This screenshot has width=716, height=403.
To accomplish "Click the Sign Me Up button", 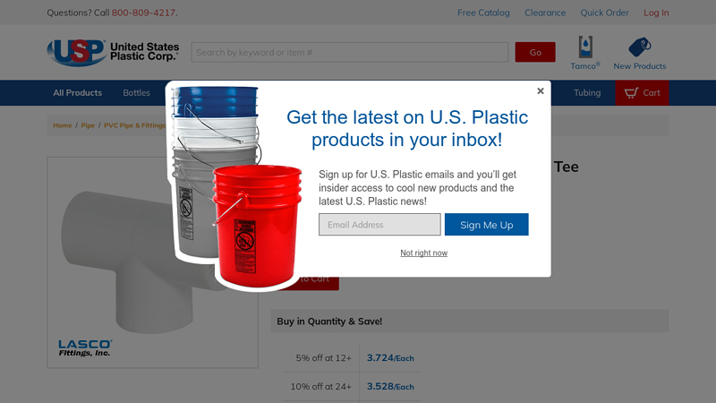I will [x=486, y=225].
